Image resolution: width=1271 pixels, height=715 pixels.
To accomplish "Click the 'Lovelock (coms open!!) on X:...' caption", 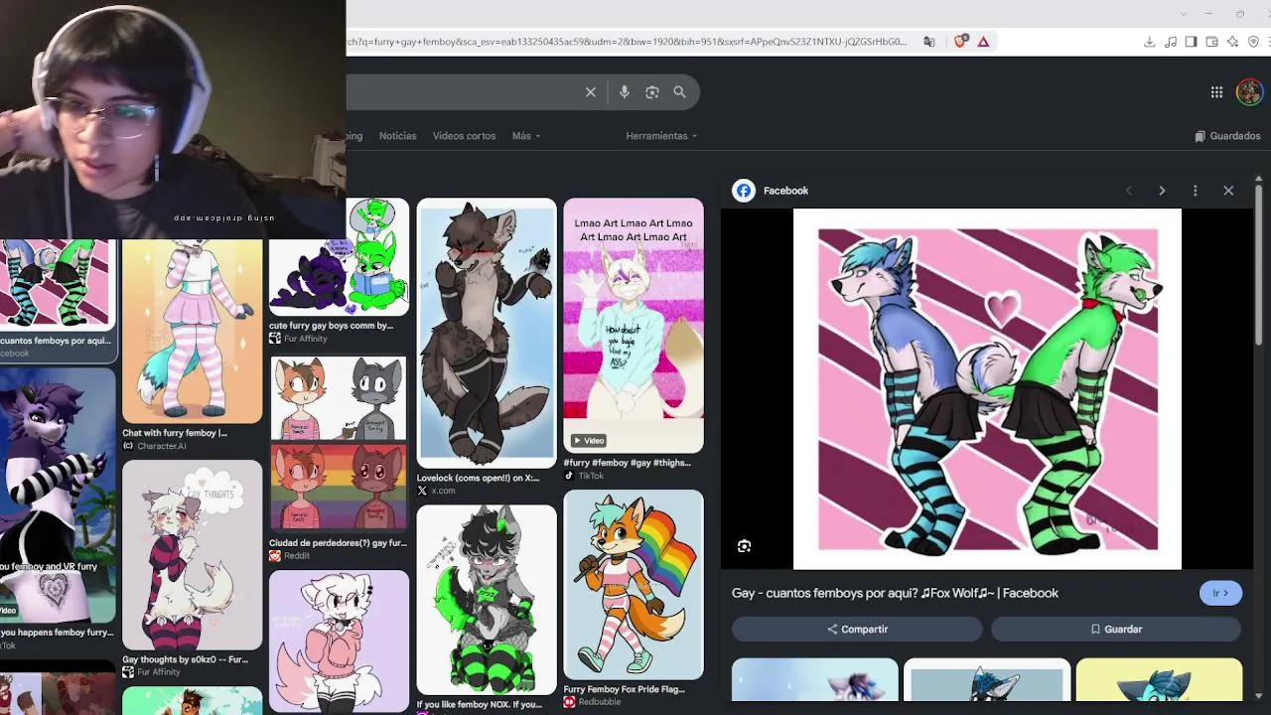I will pyautogui.click(x=478, y=478).
